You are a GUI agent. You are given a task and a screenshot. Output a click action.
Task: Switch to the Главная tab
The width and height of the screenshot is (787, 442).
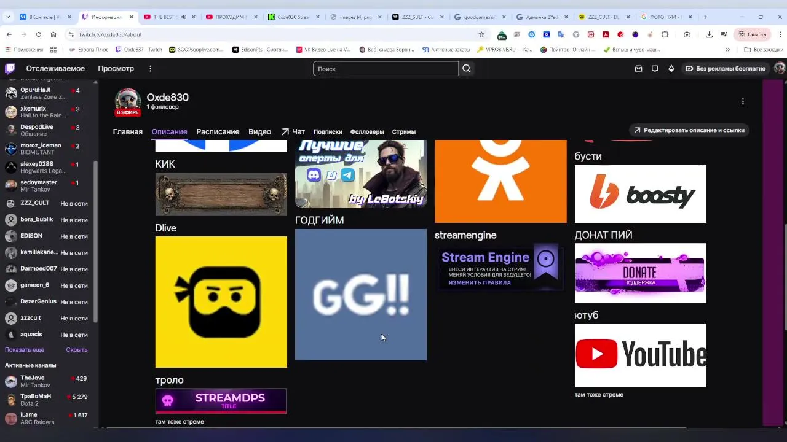click(127, 132)
